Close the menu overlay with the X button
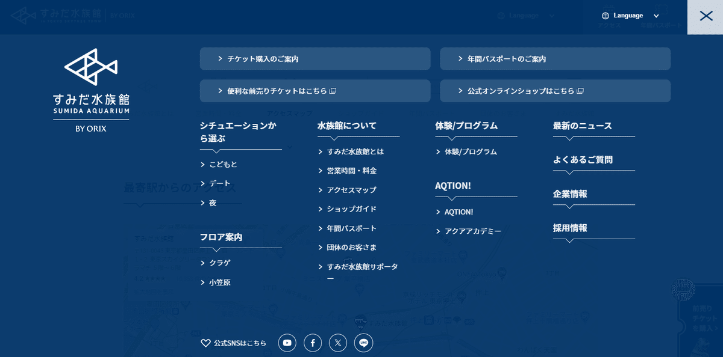This screenshot has height=357, width=723. pyautogui.click(x=706, y=17)
